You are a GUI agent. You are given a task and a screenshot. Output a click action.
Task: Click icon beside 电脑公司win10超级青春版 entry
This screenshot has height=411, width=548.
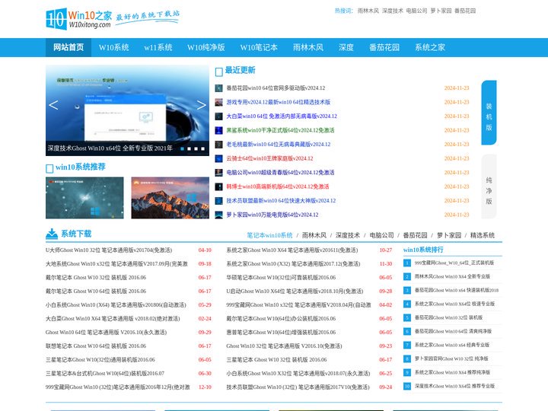(218, 173)
